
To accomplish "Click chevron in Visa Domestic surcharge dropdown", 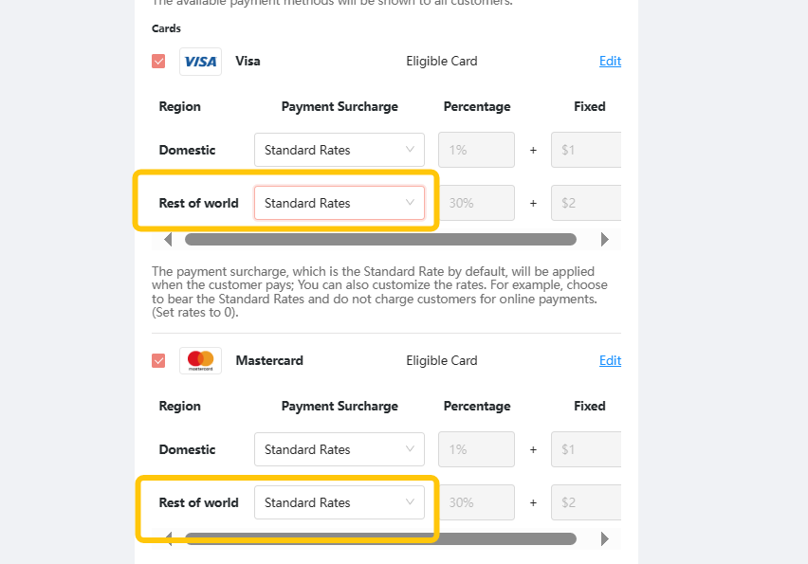I will tap(410, 150).
